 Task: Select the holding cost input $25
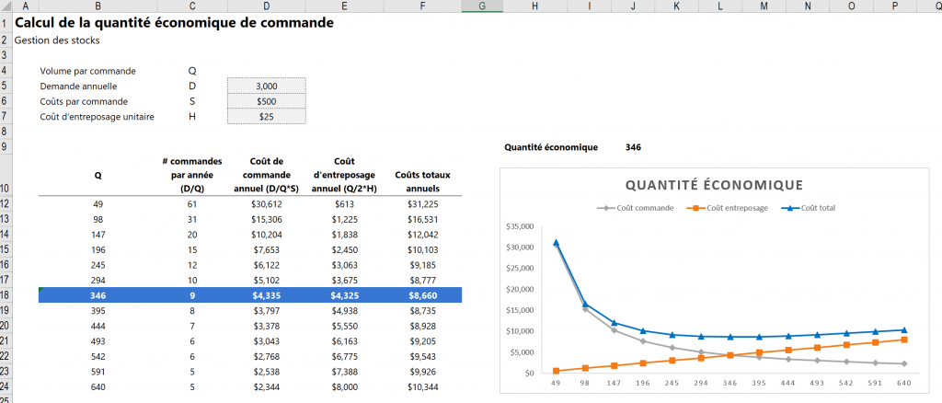click(x=266, y=117)
